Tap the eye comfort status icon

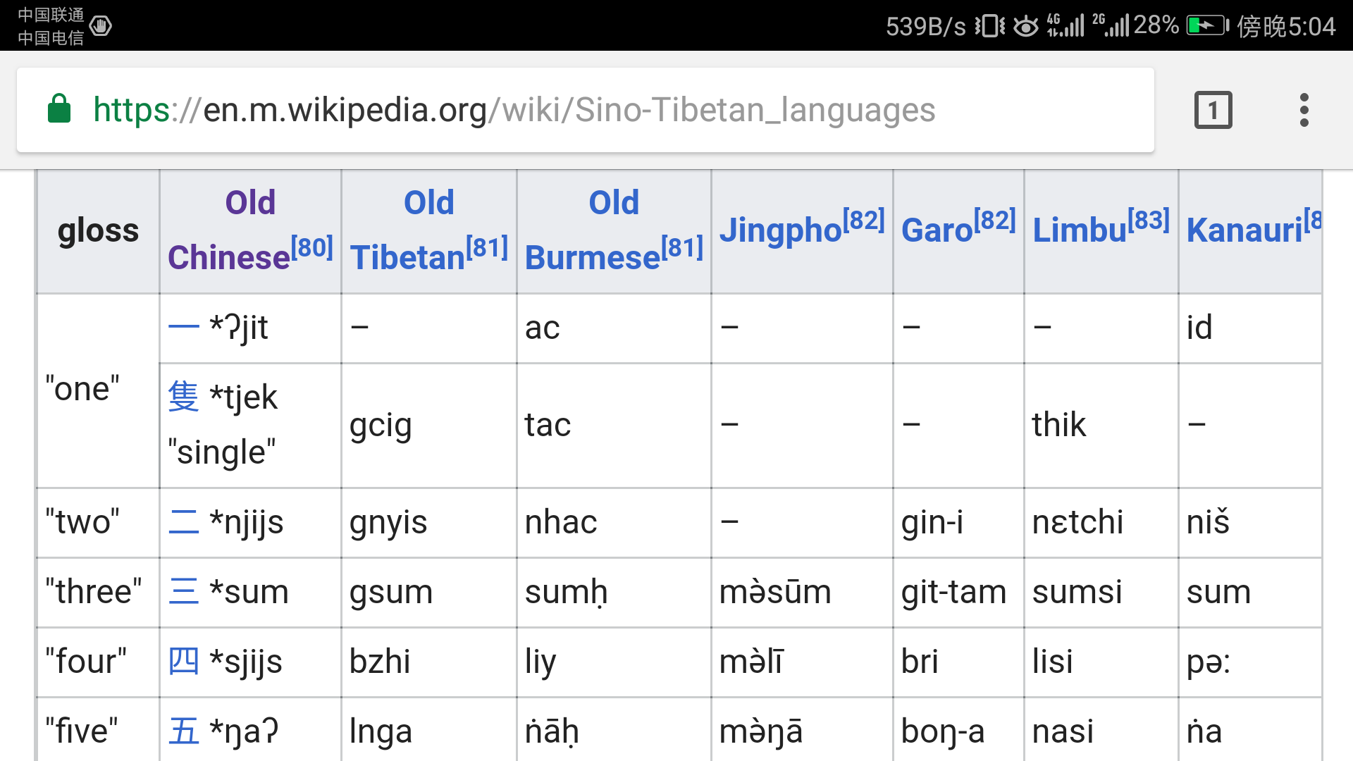click(1025, 26)
